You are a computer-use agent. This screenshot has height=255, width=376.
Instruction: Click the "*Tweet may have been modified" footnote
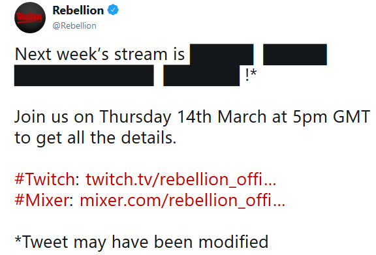coord(142,242)
